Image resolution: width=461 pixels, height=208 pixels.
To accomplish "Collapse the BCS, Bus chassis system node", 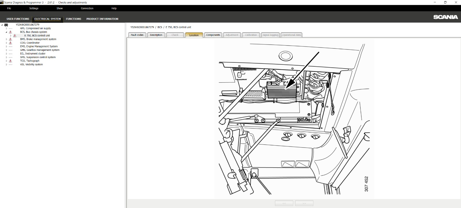I will (6, 32).
